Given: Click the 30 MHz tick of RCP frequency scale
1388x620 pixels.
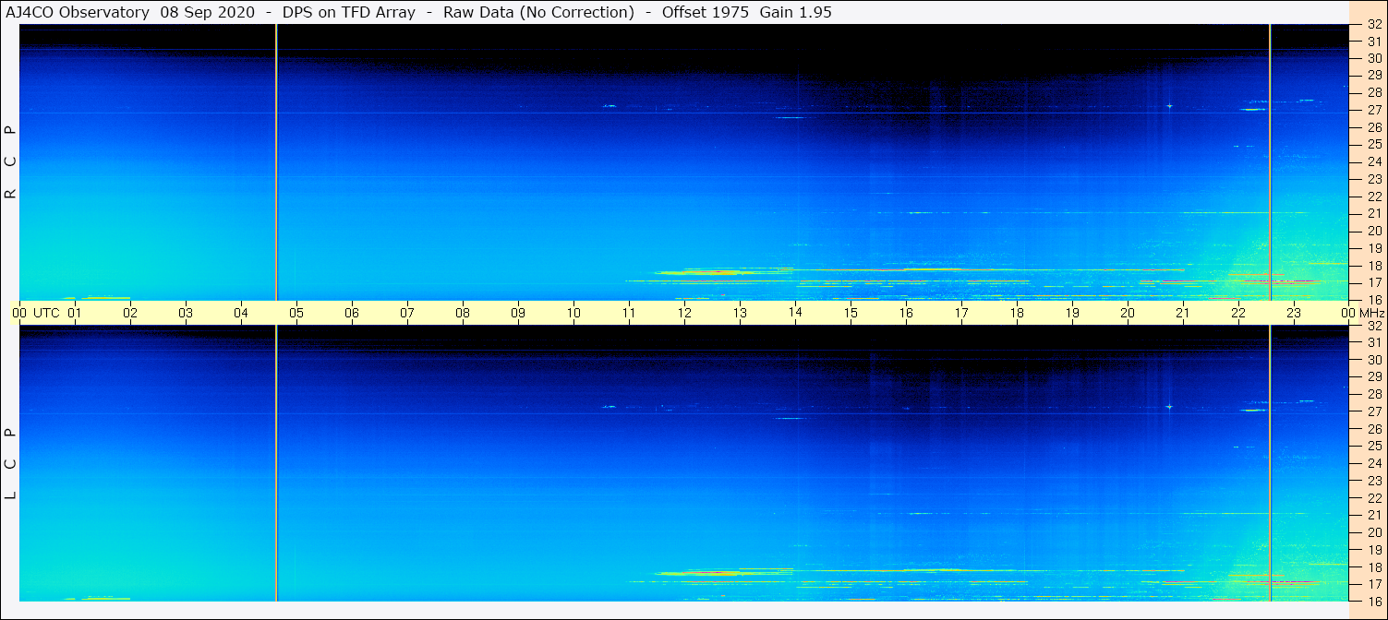Looking at the screenshot, I should pos(1373,58).
